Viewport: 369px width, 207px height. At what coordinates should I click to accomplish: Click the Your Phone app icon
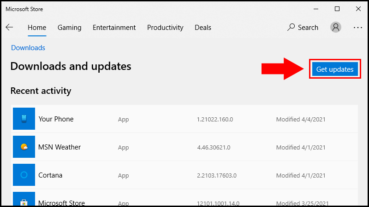click(24, 119)
